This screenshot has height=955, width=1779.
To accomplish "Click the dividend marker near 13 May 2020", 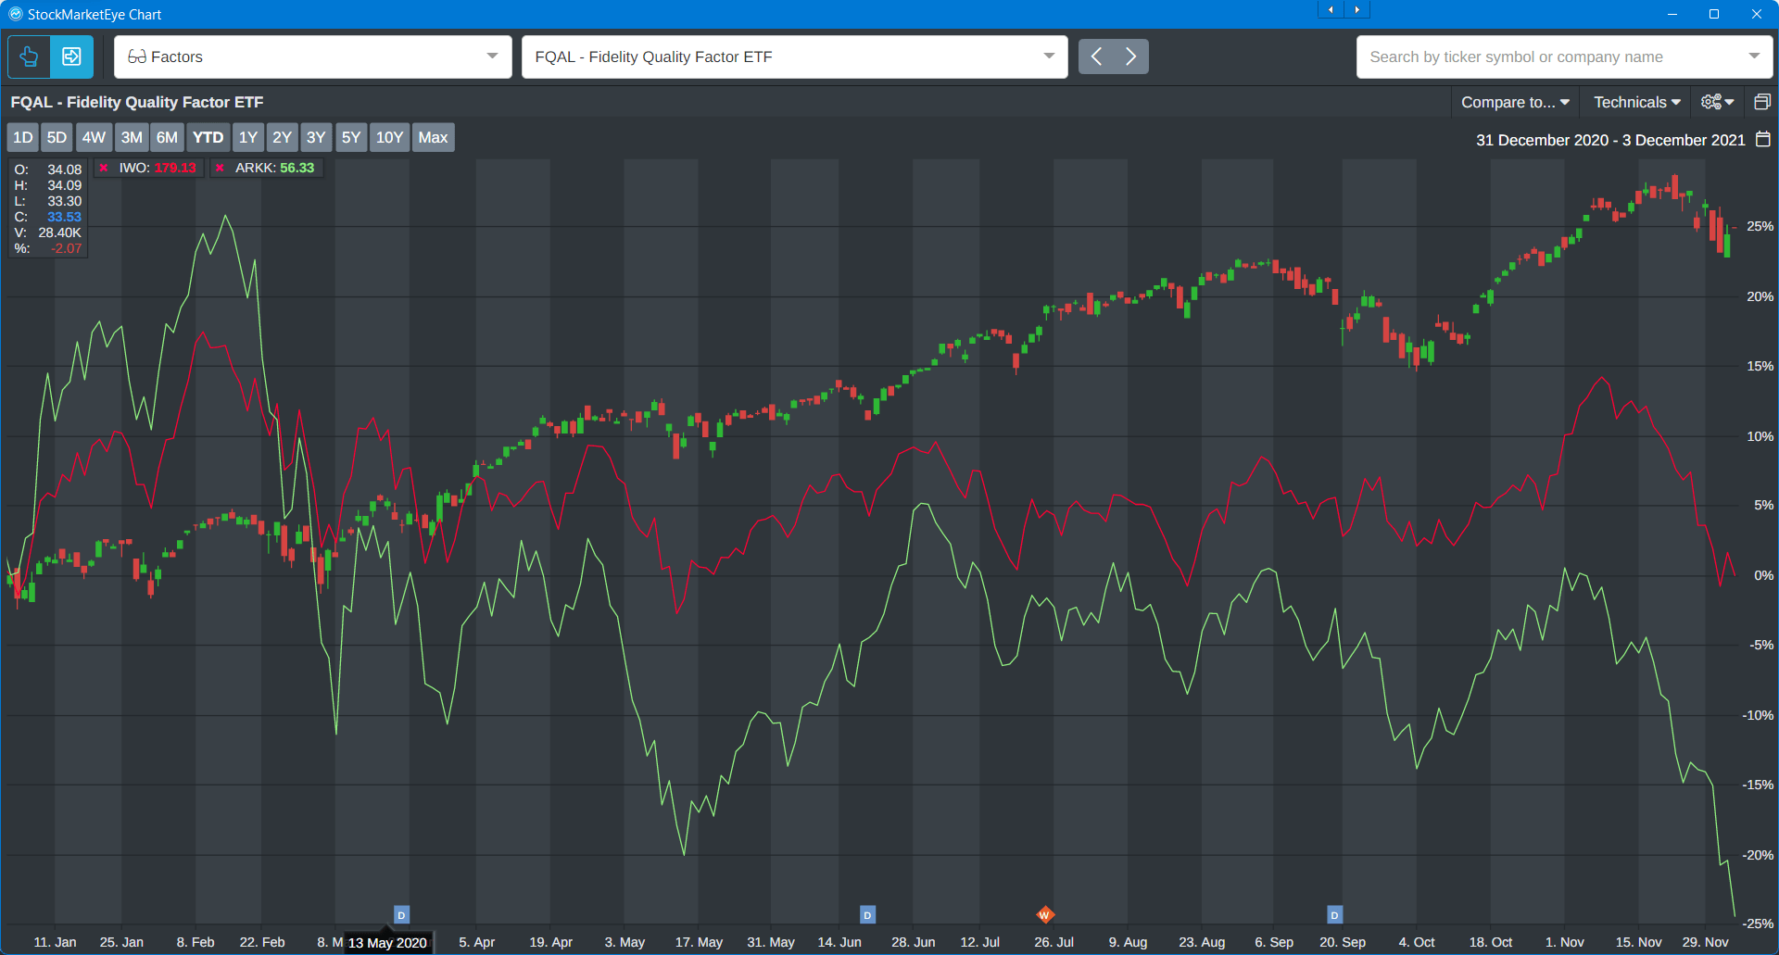I will click(x=401, y=914).
